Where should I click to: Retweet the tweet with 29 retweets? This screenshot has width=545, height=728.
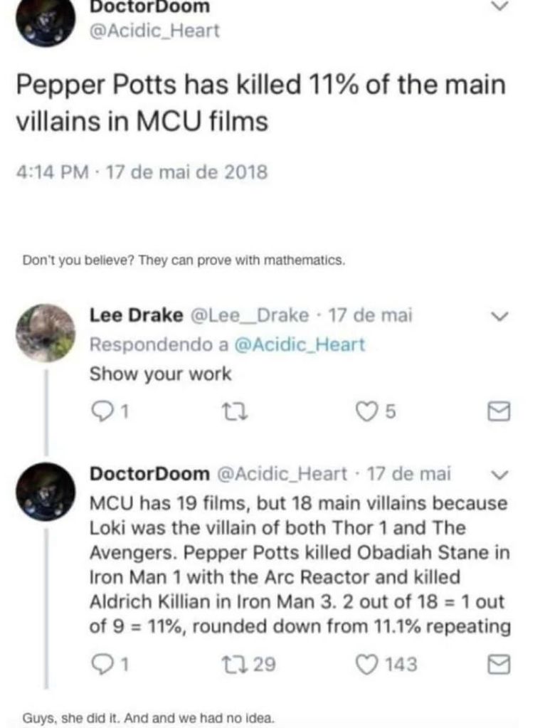point(231,664)
